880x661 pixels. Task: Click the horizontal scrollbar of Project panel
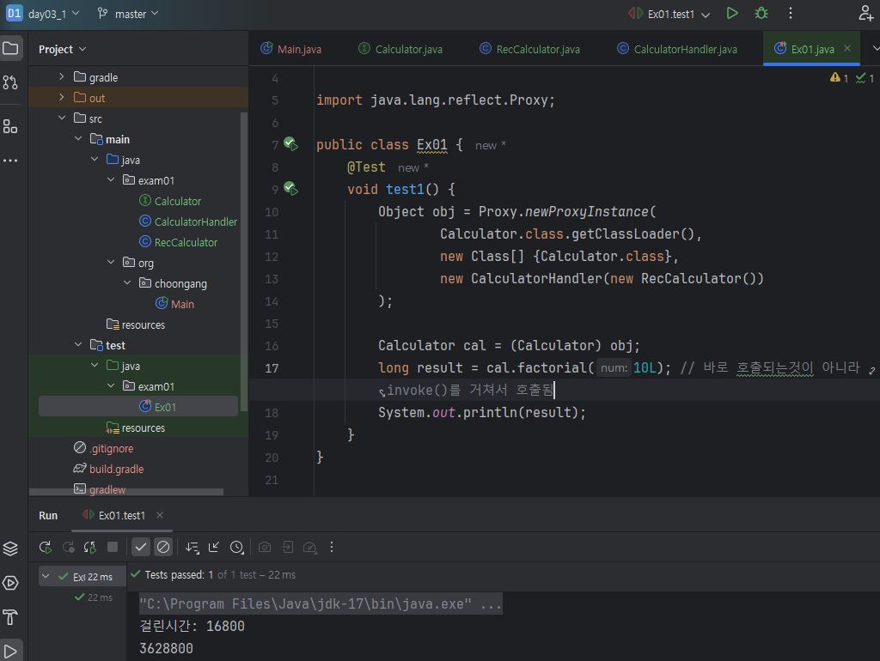click(126, 492)
